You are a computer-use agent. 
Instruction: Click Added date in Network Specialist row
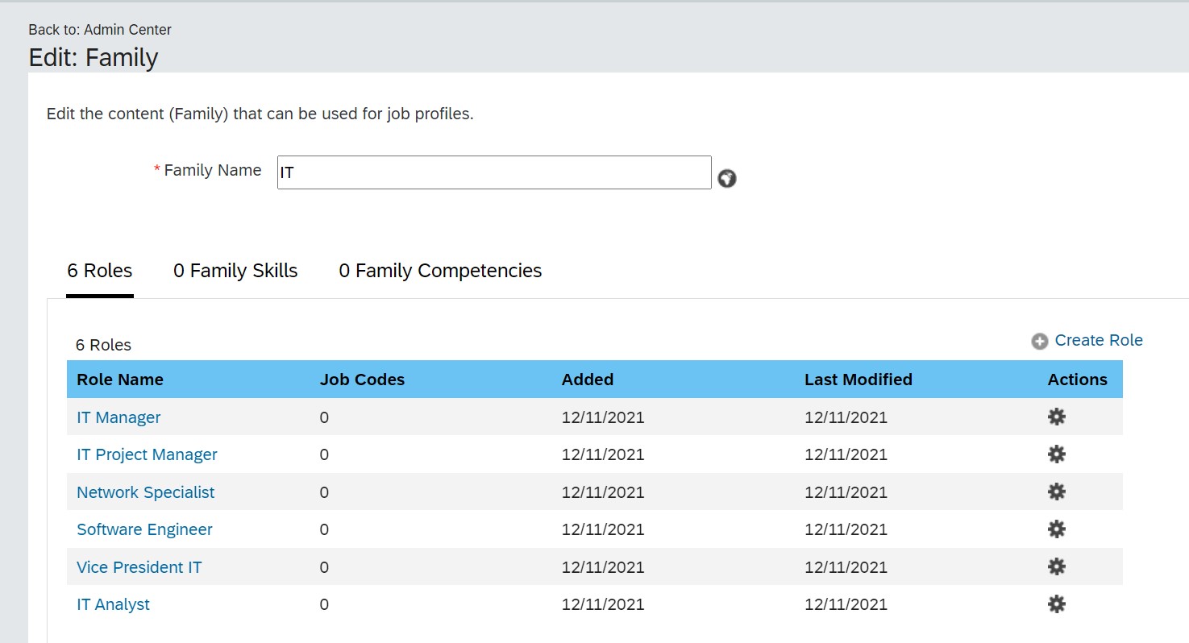tap(603, 492)
